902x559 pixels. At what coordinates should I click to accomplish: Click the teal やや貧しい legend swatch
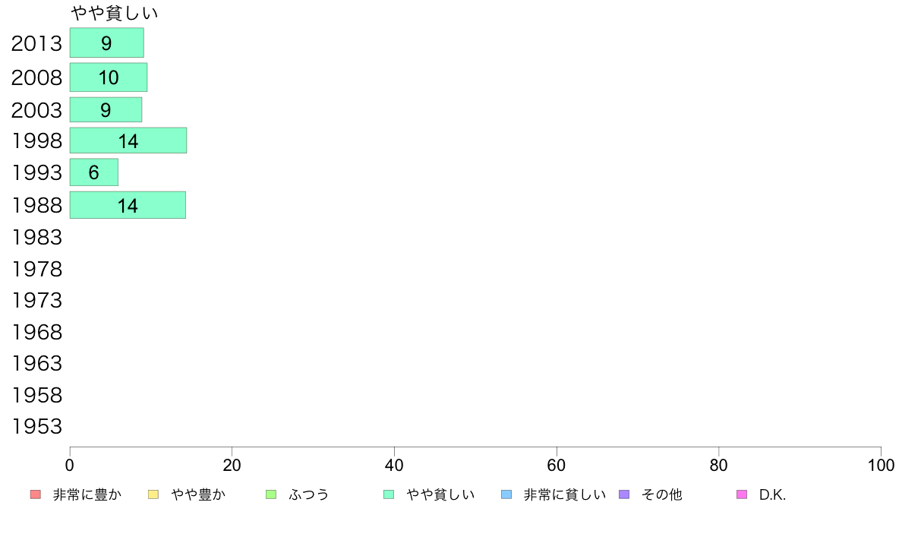point(389,494)
